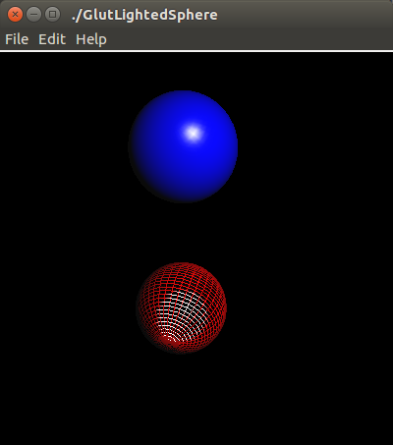Click empty menu bar space right of Help
Screen dimensions: 393x445
(249, 39)
